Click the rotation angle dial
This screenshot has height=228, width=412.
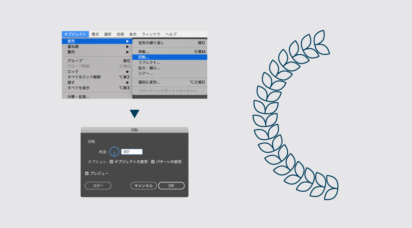point(114,152)
